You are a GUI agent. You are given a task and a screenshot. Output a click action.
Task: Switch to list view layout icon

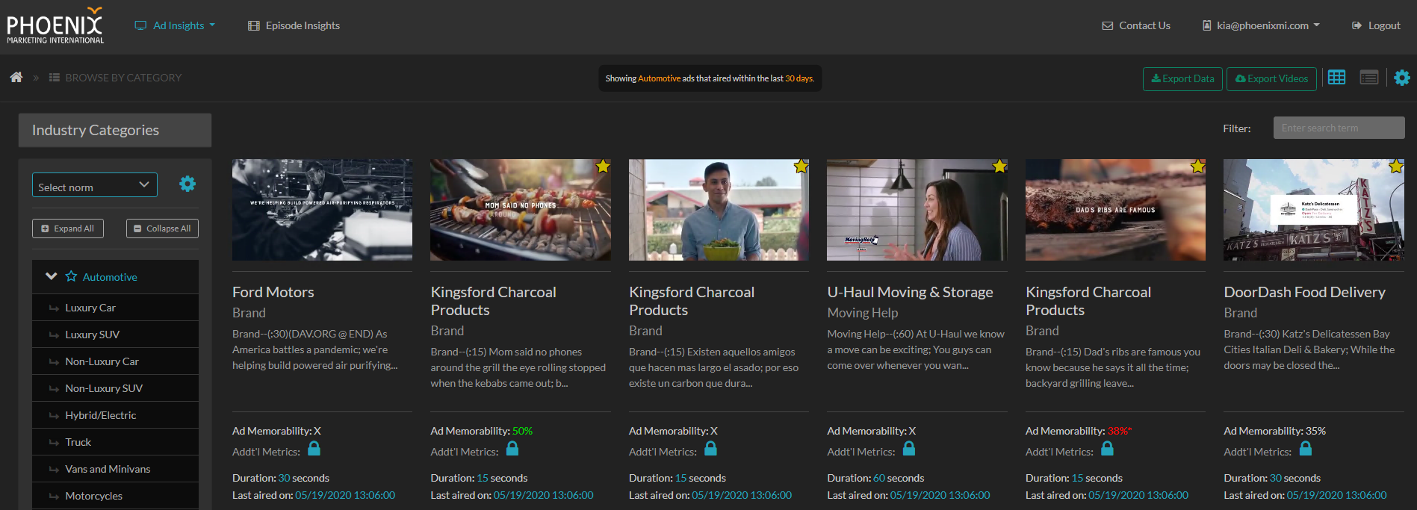pyautogui.click(x=1369, y=78)
